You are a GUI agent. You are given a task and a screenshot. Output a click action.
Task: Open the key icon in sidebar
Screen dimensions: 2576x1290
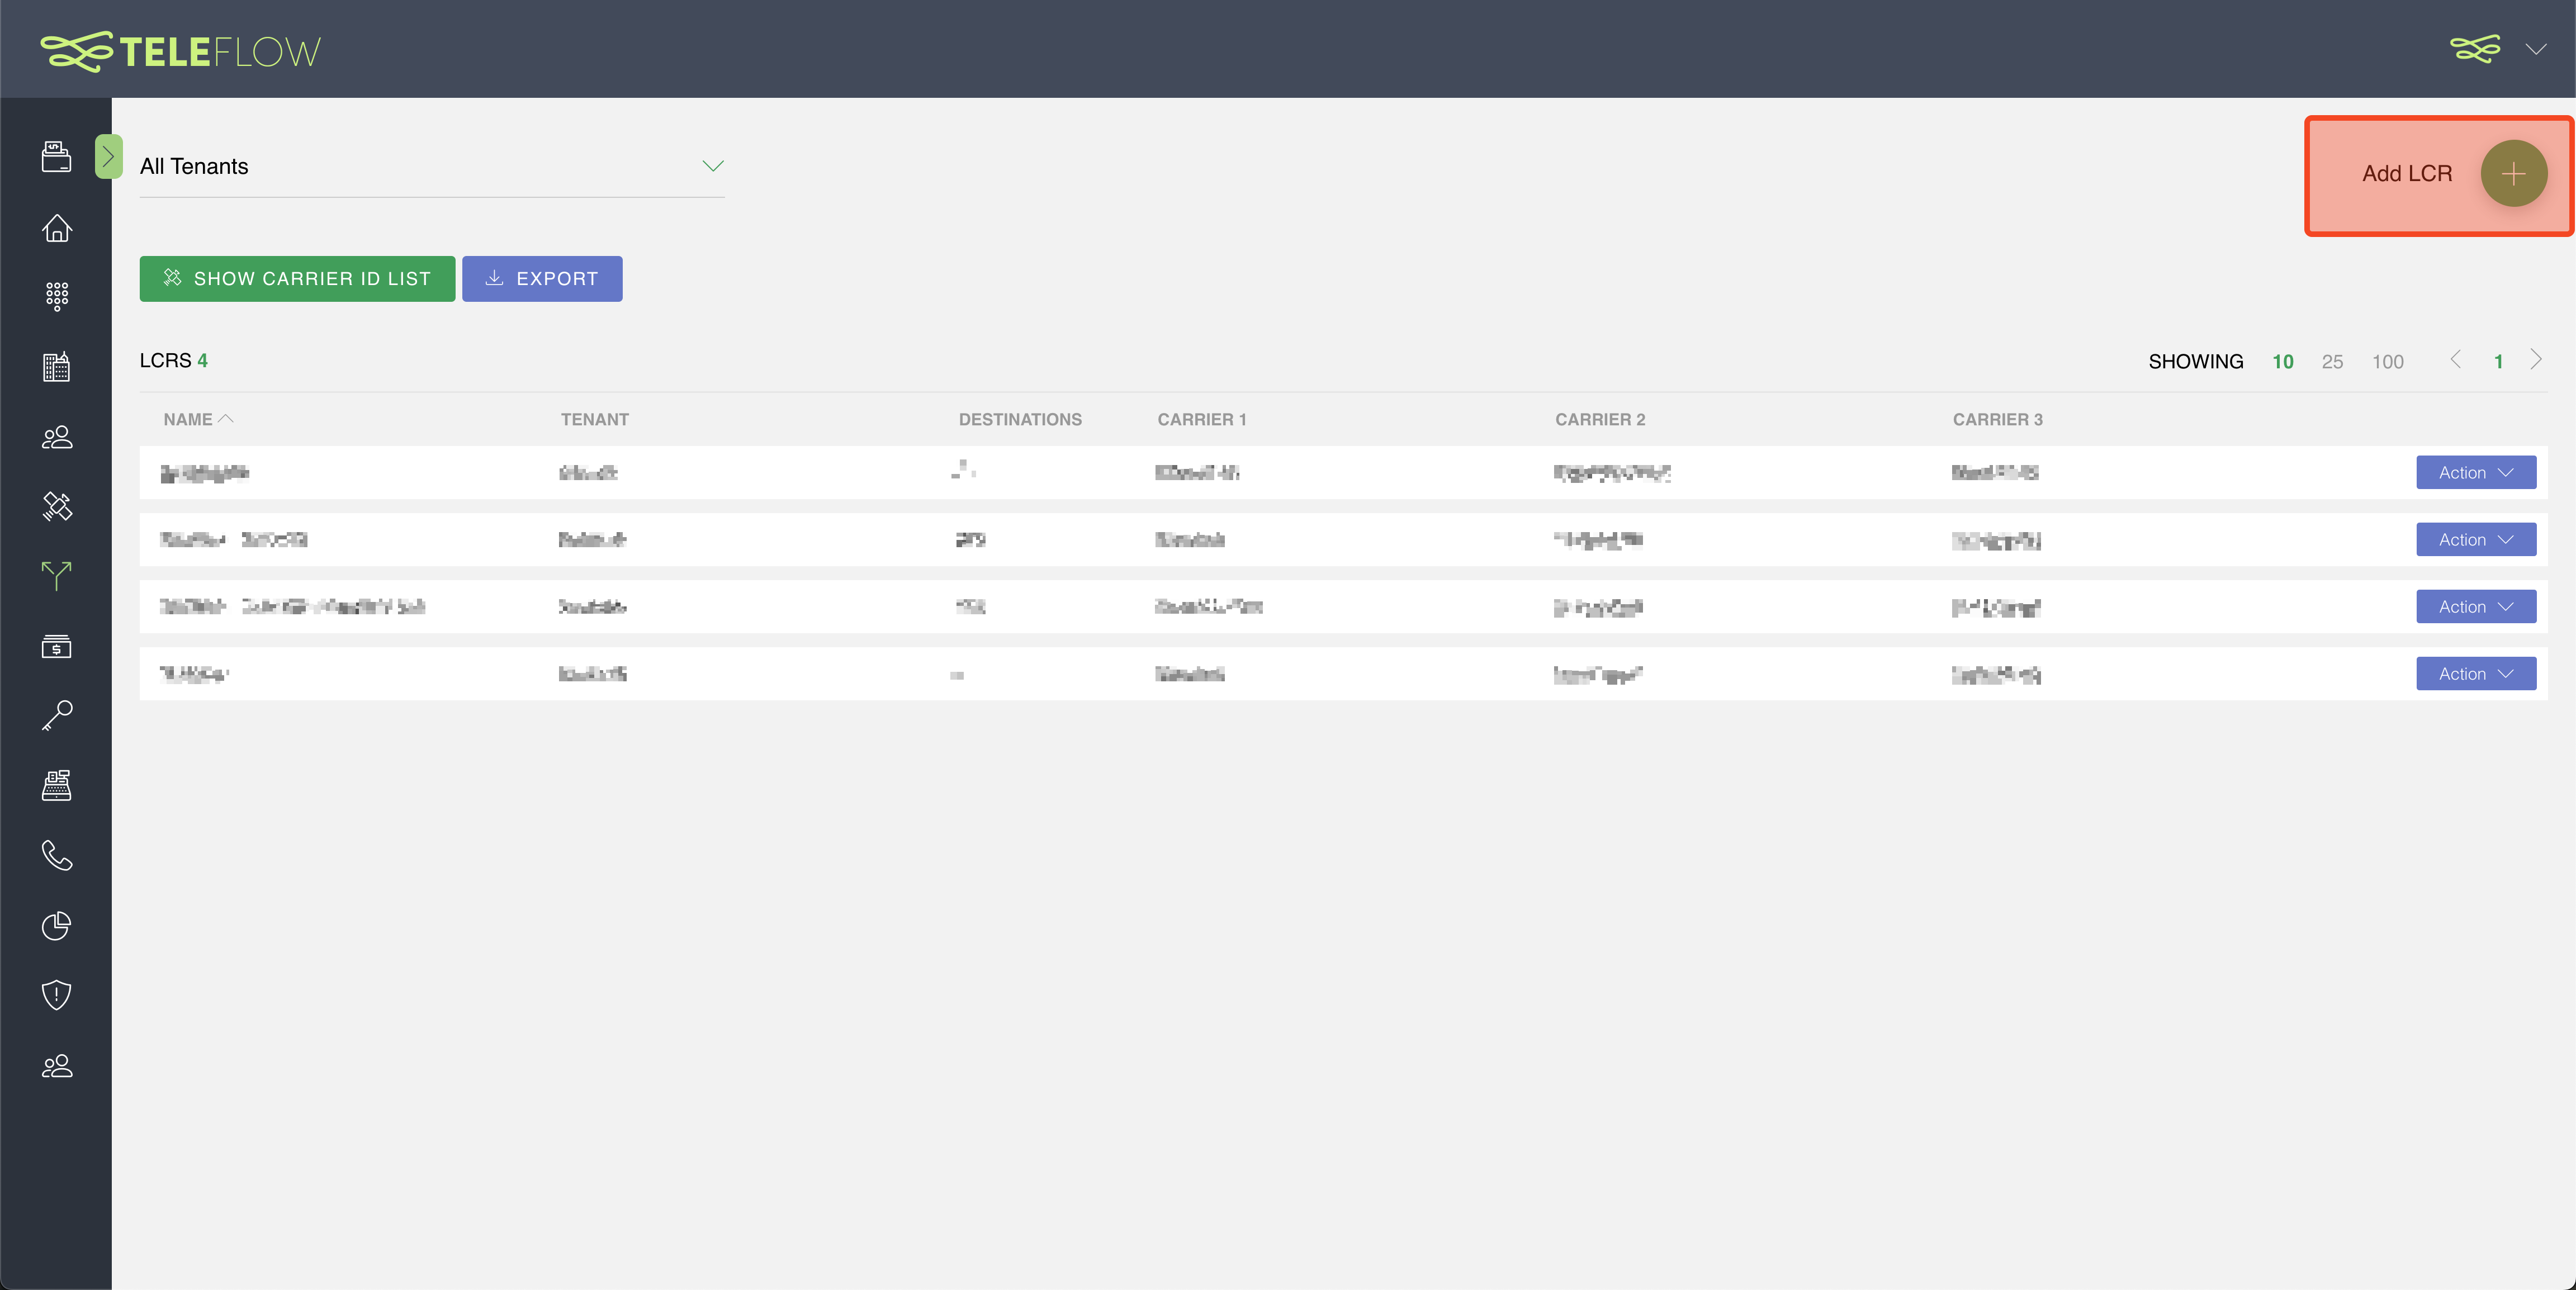click(56, 716)
